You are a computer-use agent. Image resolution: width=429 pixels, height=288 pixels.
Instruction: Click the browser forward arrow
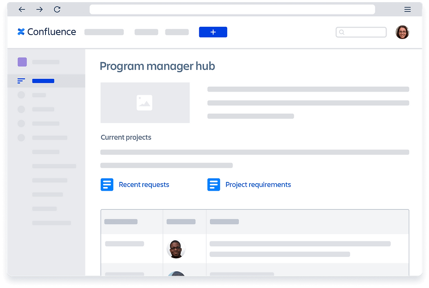point(39,10)
